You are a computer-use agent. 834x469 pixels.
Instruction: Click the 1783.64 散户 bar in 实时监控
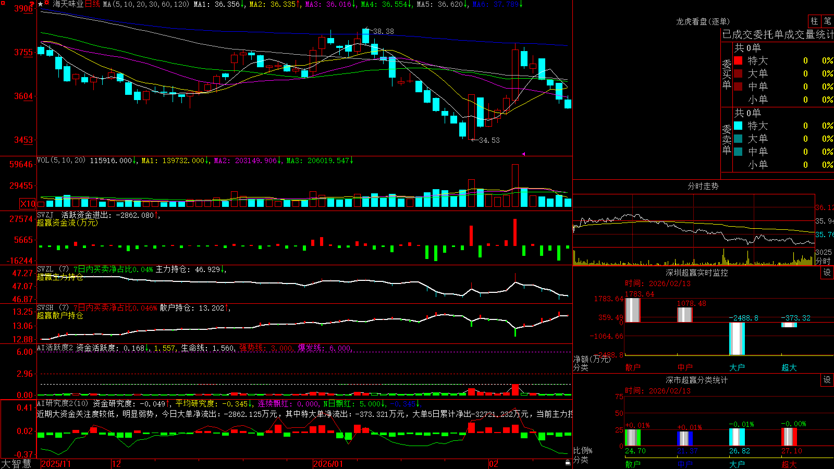pos(633,310)
